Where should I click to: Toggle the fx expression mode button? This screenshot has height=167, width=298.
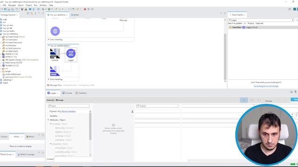tap(132, 112)
